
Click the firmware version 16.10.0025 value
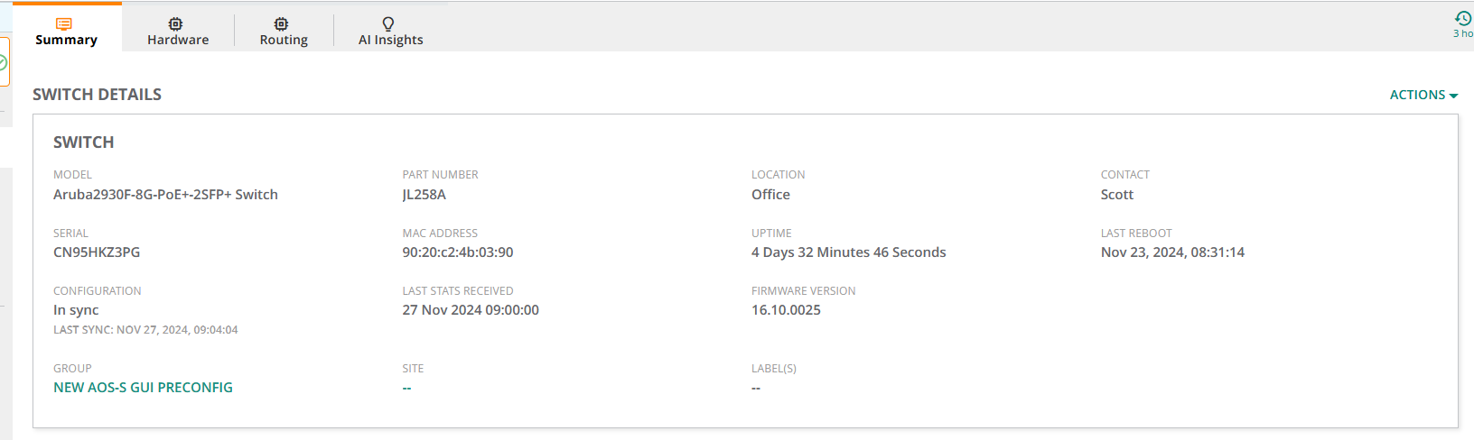(786, 310)
